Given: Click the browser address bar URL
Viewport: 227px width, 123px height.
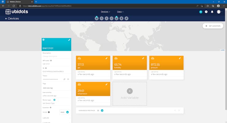Looking at the screenshot, I should (47, 6).
